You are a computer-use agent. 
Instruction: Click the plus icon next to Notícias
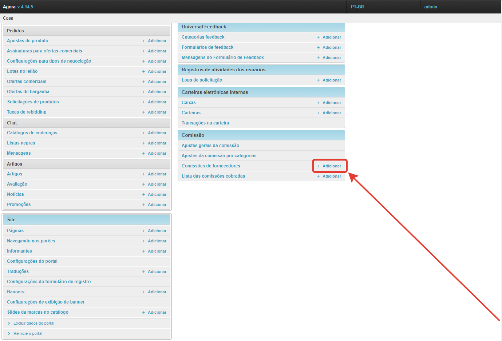point(143,195)
